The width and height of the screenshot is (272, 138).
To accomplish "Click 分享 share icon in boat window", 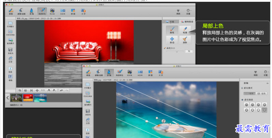I will coord(88,121).
